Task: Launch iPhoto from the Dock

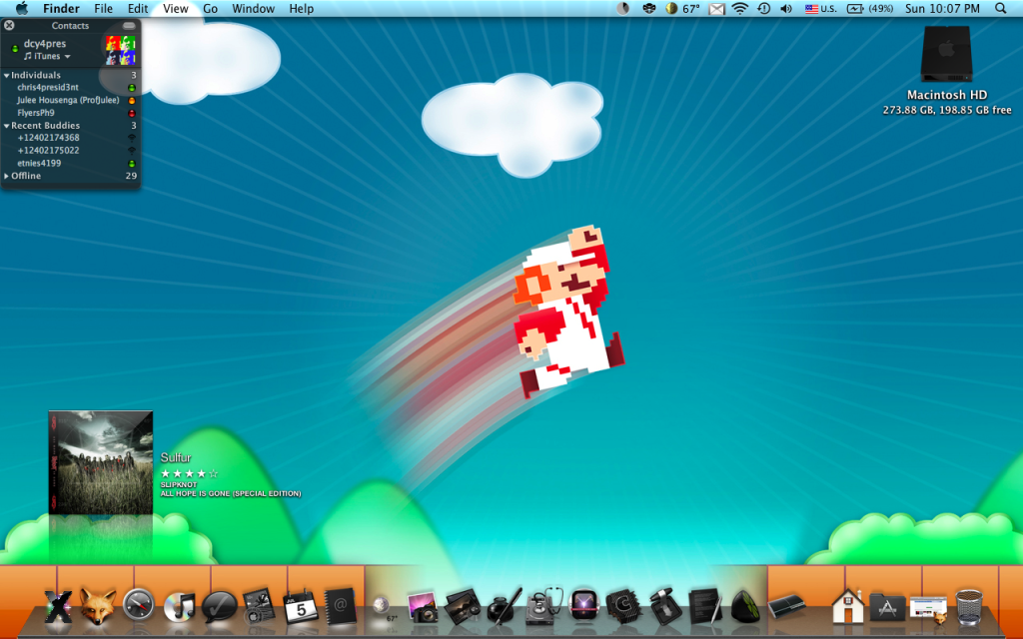Action: pyautogui.click(x=423, y=607)
